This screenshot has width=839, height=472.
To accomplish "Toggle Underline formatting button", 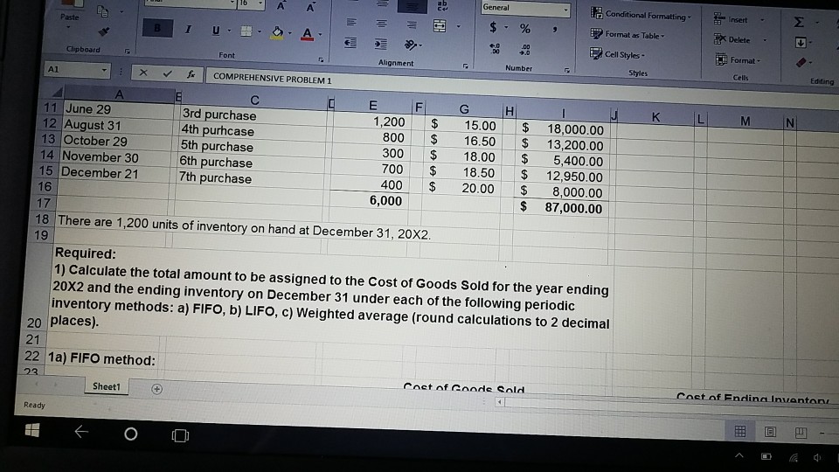I will click(216, 31).
